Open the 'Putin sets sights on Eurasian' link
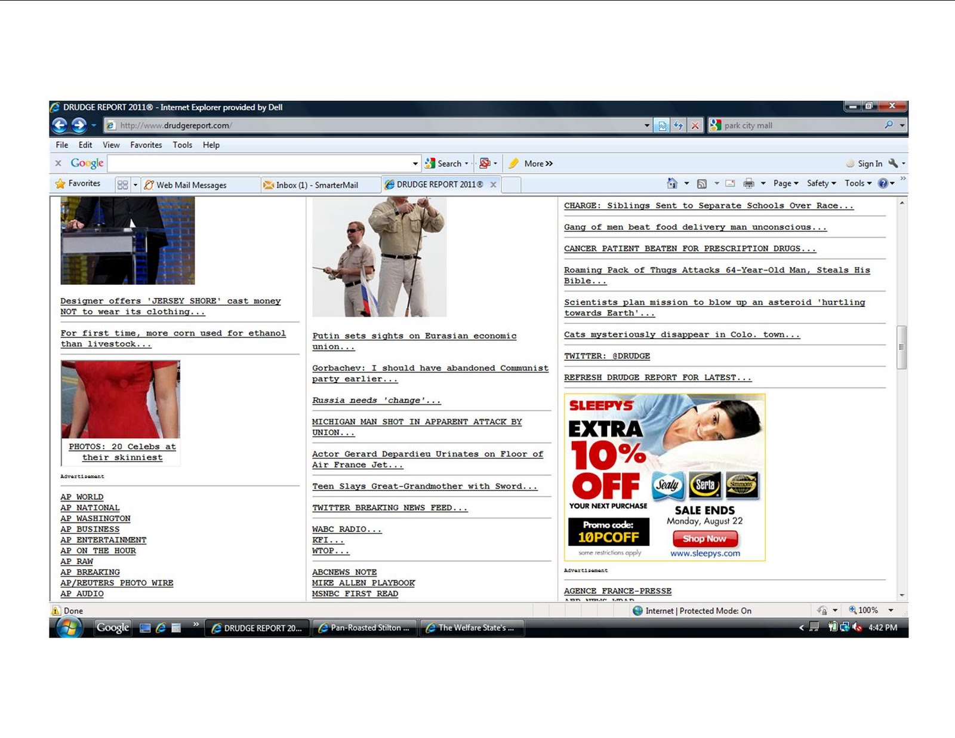Image resolution: width=955 pixels, height=738 pixels. [414, 341]
